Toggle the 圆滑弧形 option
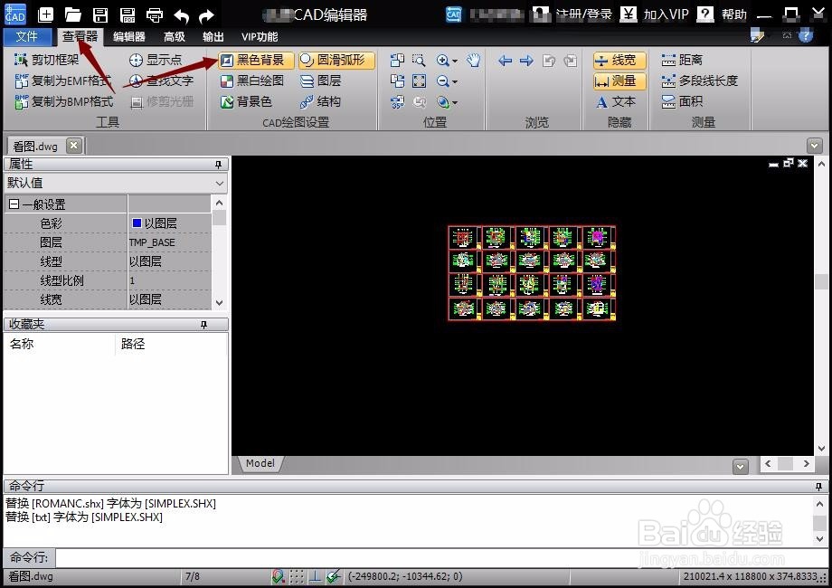 (x=336, y=60)
